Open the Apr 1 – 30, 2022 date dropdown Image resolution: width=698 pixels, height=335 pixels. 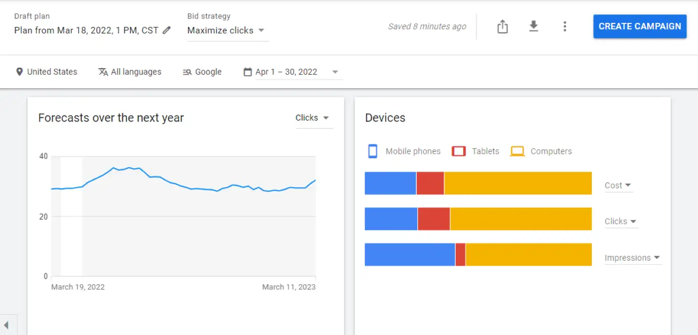tap(298, 72)
